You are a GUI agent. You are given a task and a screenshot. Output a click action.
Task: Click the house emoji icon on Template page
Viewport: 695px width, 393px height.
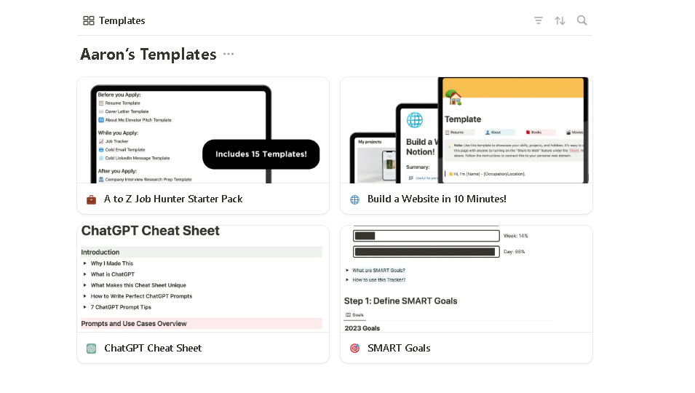coord(453,97)
